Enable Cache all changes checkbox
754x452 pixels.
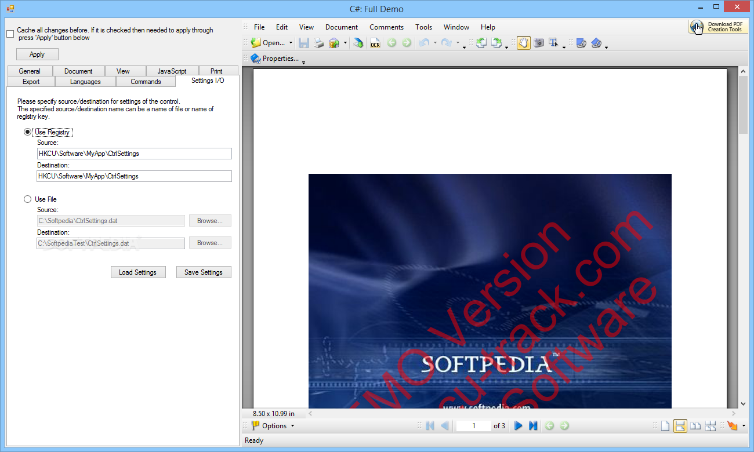tap(10, 34)
